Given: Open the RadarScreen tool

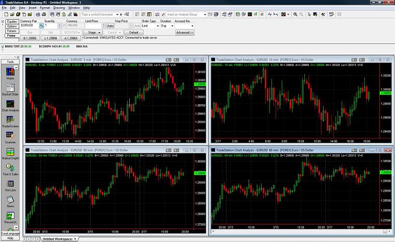Looking at the screenshot, I should pos(10,122).
